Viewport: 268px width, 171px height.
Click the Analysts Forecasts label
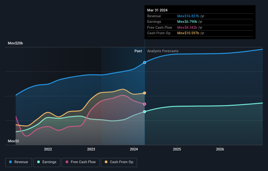pos(163,51)
